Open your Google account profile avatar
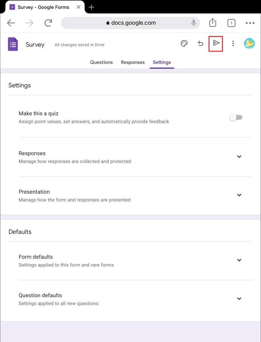This screenshot has width=261, height=342. tap(249, 44)
